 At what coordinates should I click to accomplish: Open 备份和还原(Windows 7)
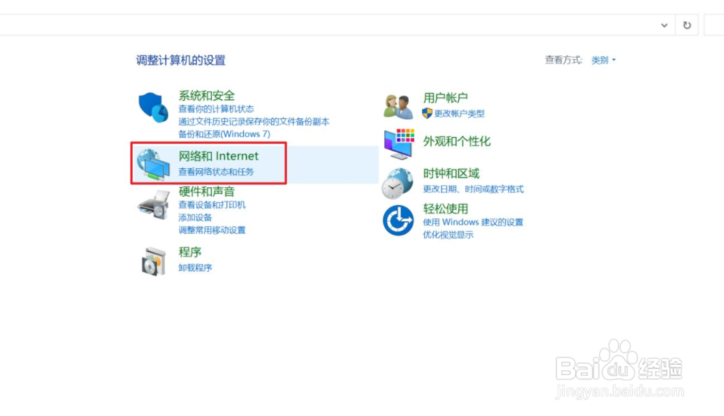tap(224, 134)
